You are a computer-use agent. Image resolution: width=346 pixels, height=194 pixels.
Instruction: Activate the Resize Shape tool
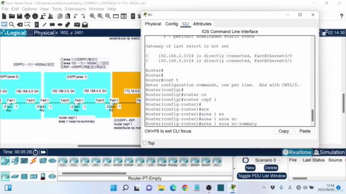pyautogui.click(x=28, y=25)
